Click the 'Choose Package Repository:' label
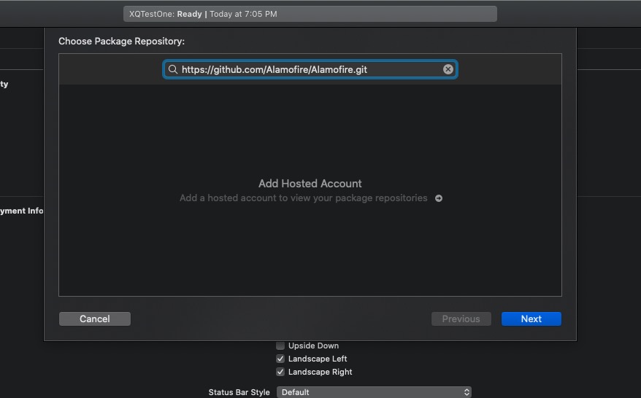The height and width of the screenshot is (398, 641). (x=121, y=42)
